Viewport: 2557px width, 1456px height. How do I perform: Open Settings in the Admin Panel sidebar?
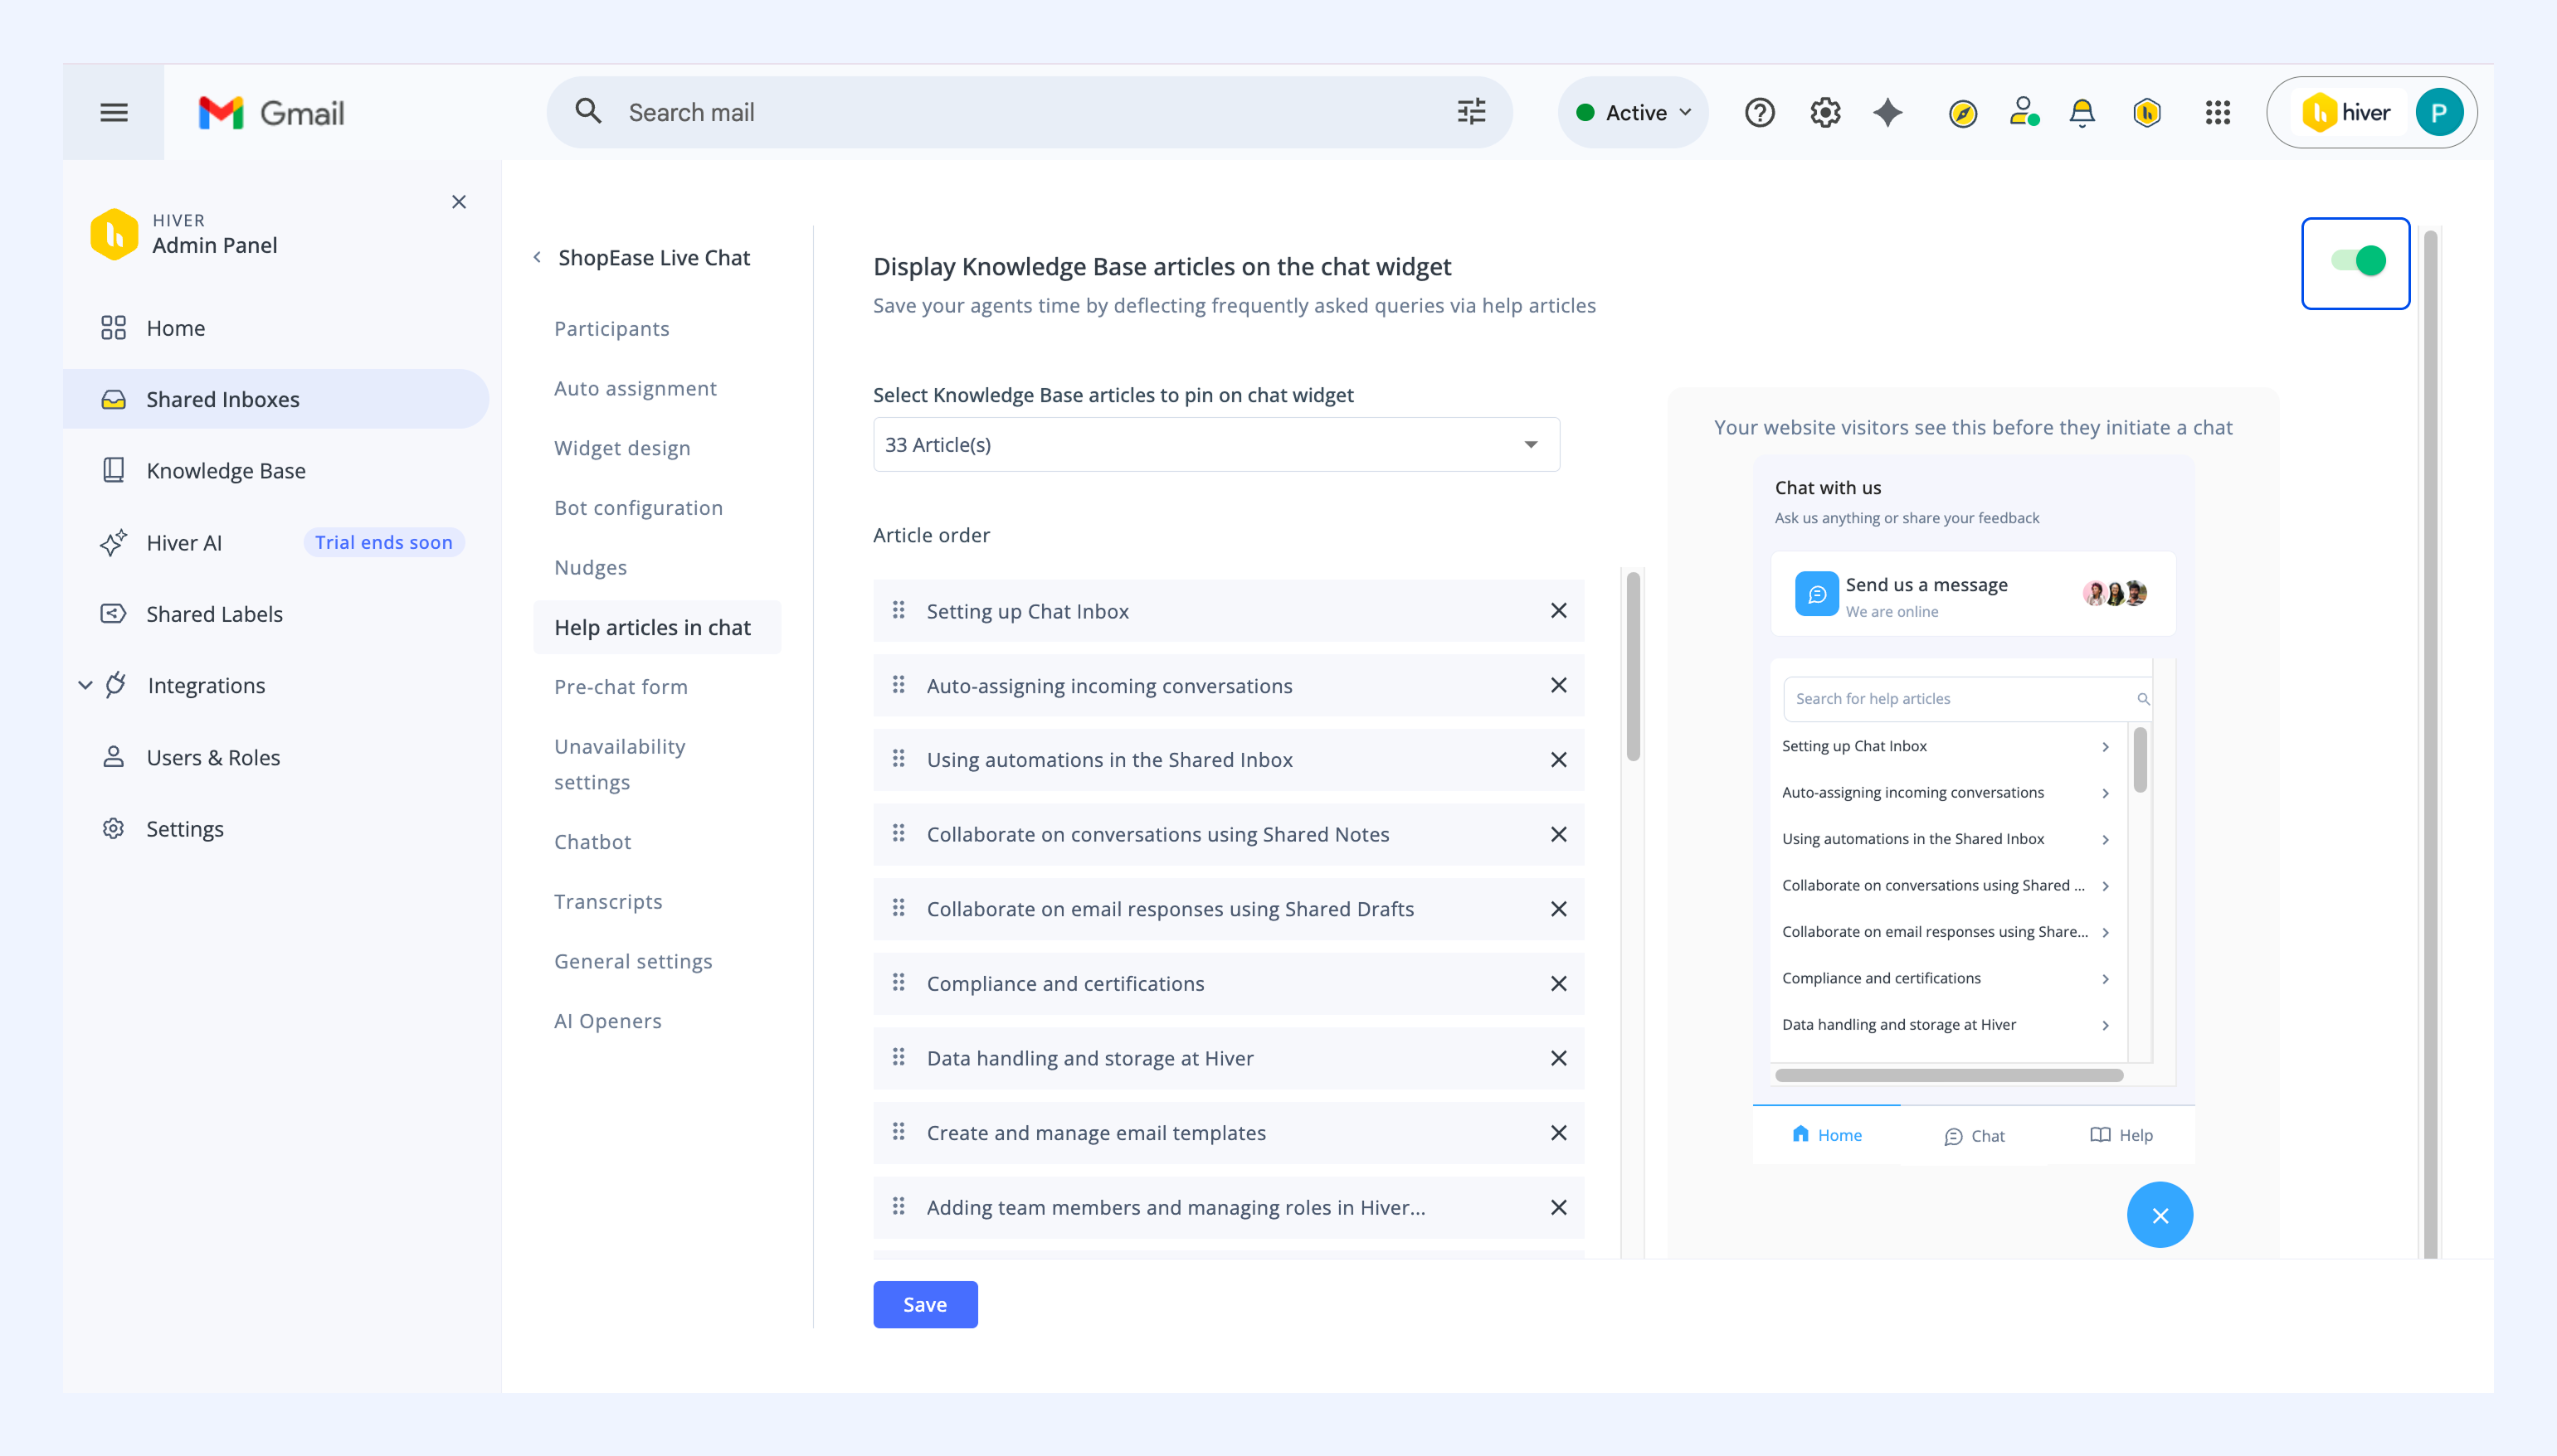[275, 829]
